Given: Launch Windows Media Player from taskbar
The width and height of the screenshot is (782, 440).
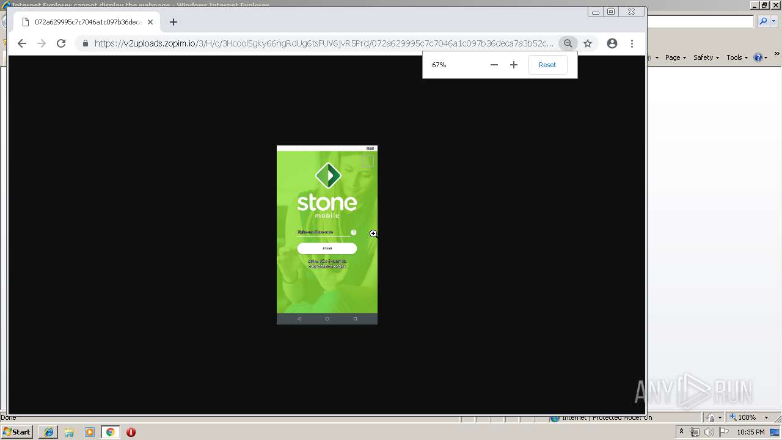Looking at the screenshot, I should pos(90,432).
